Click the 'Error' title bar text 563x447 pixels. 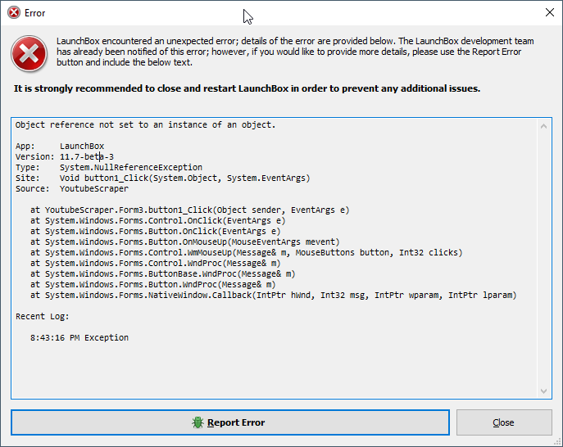pyautogui.click(x=34, y=13)
